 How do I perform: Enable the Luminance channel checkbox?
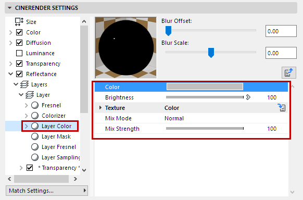19,53
